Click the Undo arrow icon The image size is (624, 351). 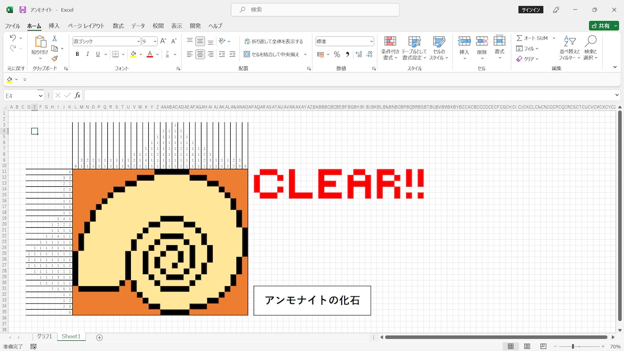coord(13,38)
